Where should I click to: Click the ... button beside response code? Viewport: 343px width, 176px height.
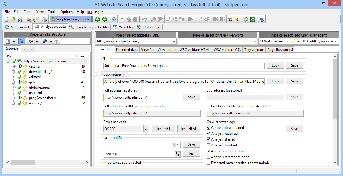point(146,129)
